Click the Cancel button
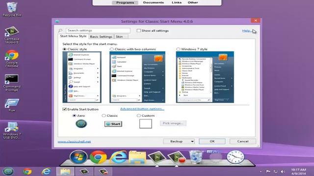This screenshot has height=176, width=314. click(x=243, y=141)
